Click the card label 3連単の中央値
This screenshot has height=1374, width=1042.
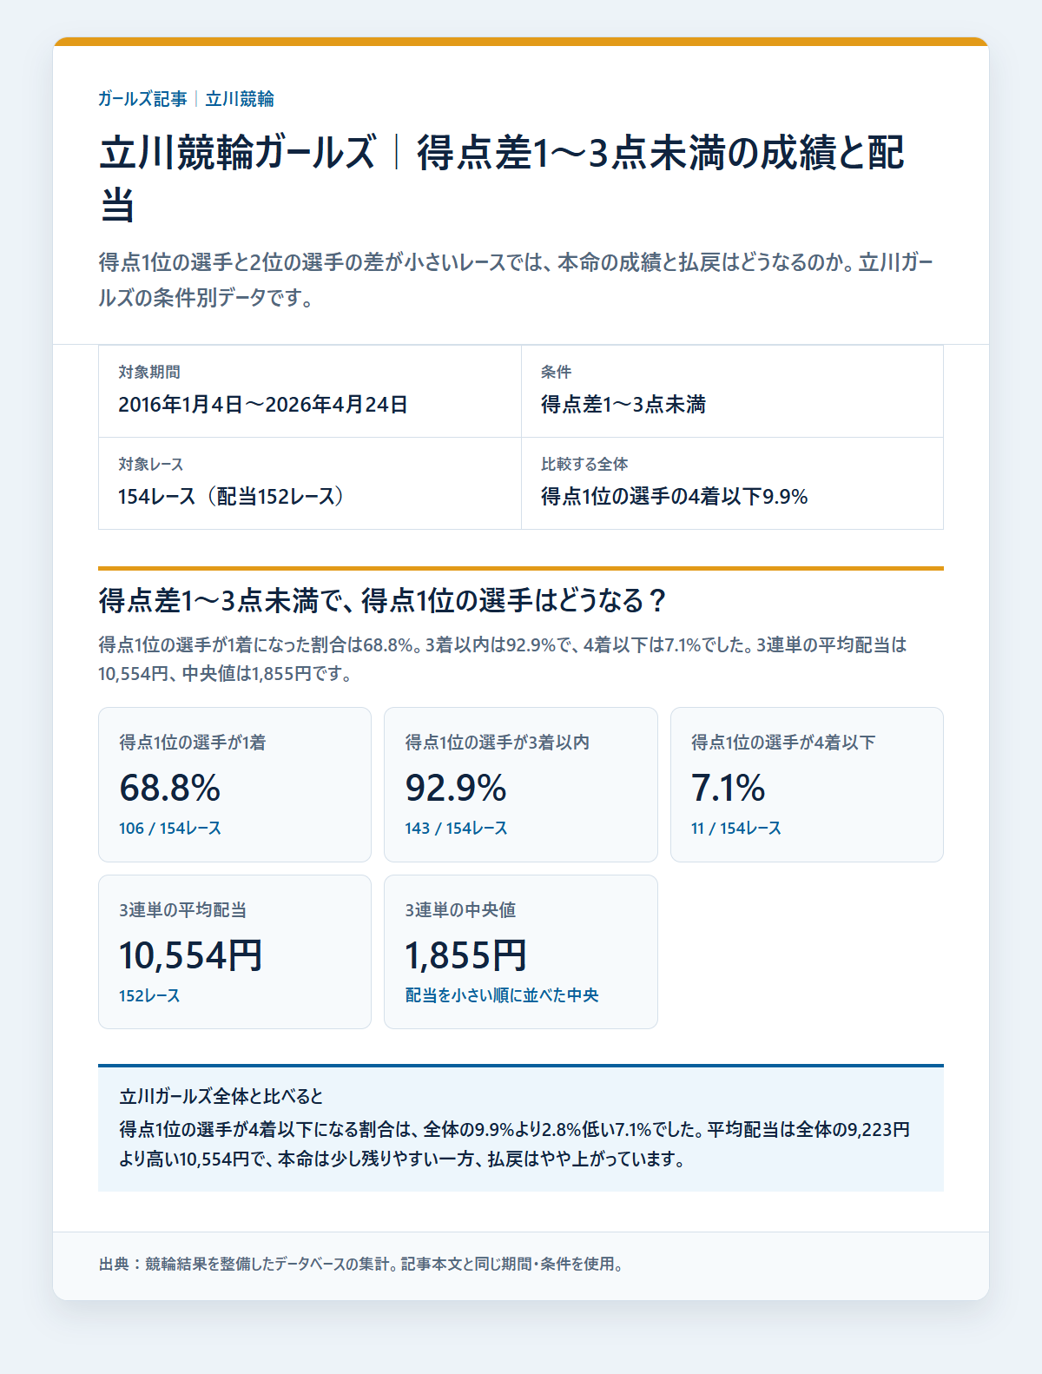[460, 910]
